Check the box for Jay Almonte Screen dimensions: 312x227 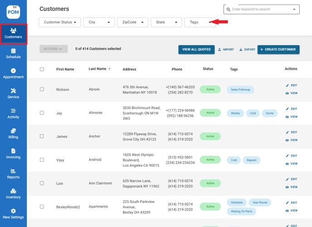pos(42,113)
